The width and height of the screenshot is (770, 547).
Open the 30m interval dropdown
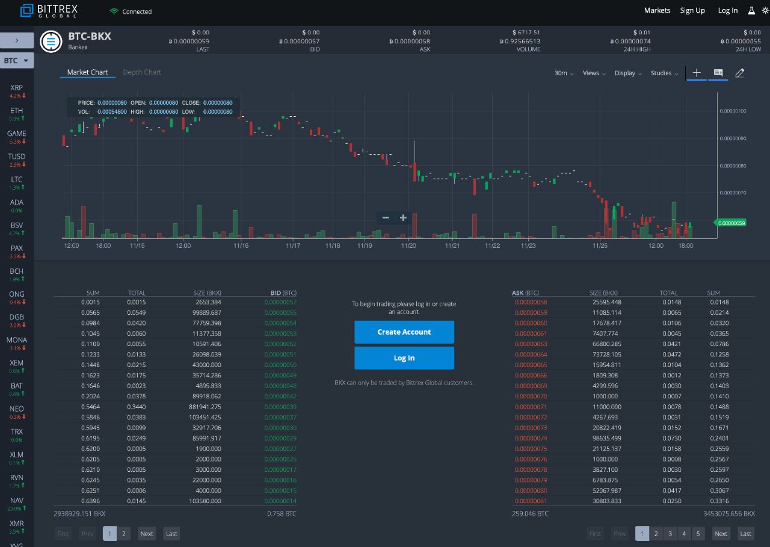[564, 73]
